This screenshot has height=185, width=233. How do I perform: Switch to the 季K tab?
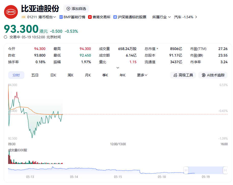[x=105, y=75]
